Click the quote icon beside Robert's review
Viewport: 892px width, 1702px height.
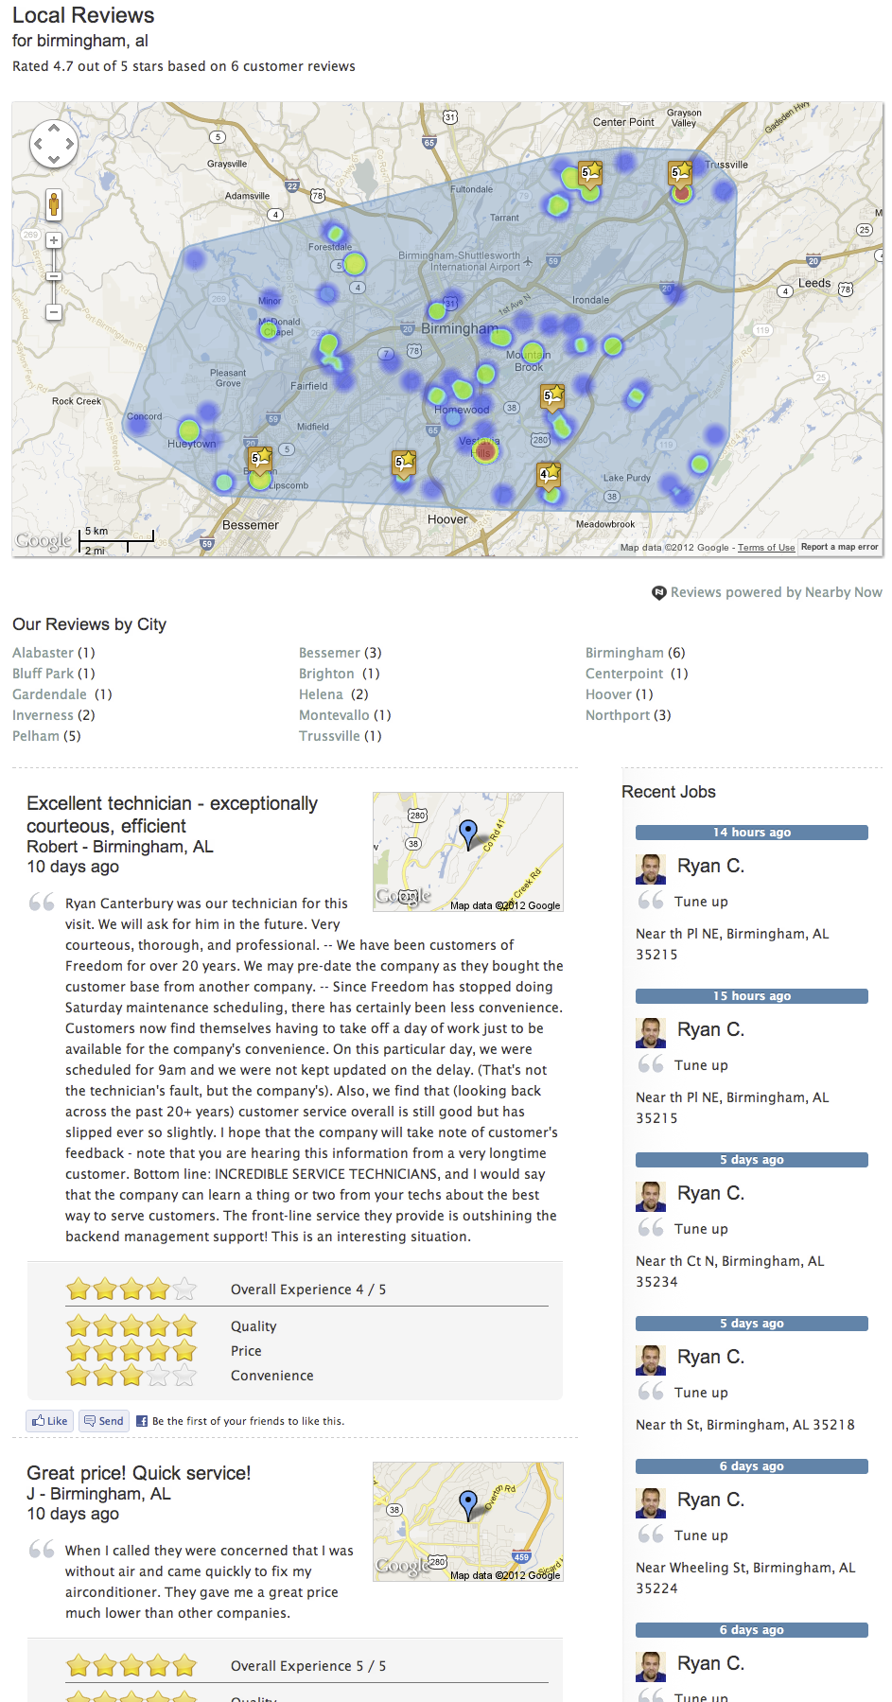pyautogui.click(x=42, y=902)
